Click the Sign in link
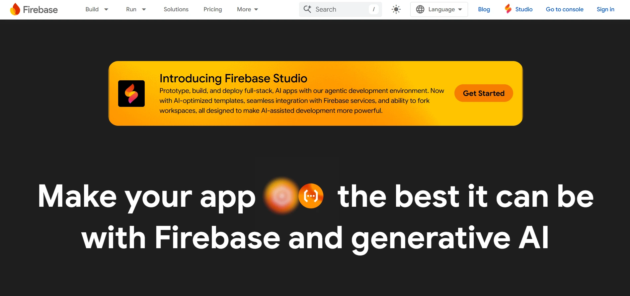The height and width of the screenshot is (296, 630). tap(605, 9)
